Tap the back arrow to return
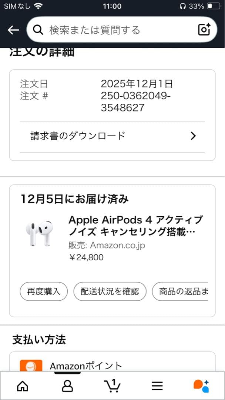This screenshot has height=400, width=225. (x=13, y=30)
